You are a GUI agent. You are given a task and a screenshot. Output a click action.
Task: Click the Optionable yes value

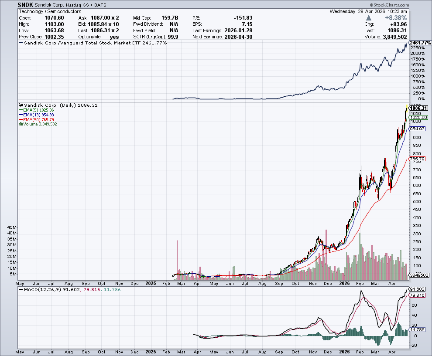[x=114, y=37]
